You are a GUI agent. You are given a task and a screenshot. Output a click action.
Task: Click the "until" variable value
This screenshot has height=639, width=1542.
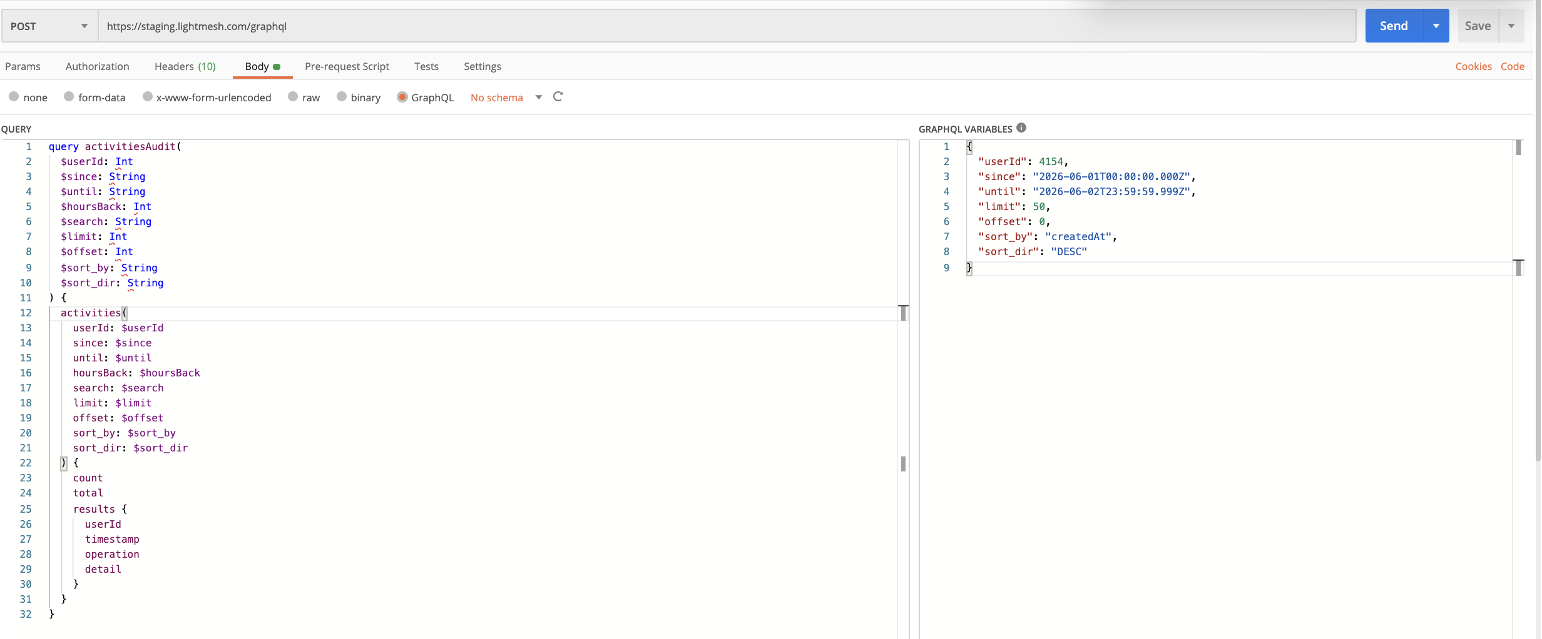click(1111, 191)
